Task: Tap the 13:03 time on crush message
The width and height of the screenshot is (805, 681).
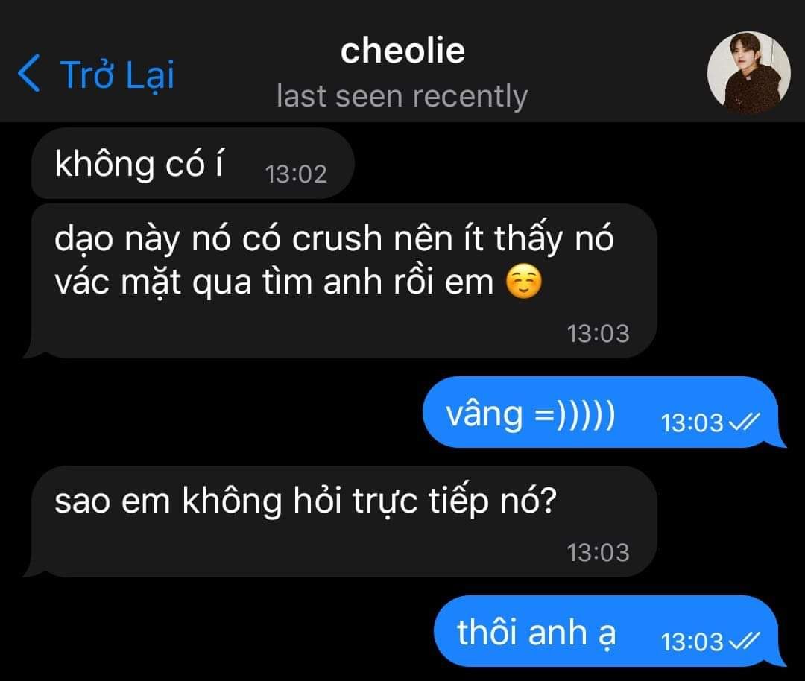Action: 598,334
